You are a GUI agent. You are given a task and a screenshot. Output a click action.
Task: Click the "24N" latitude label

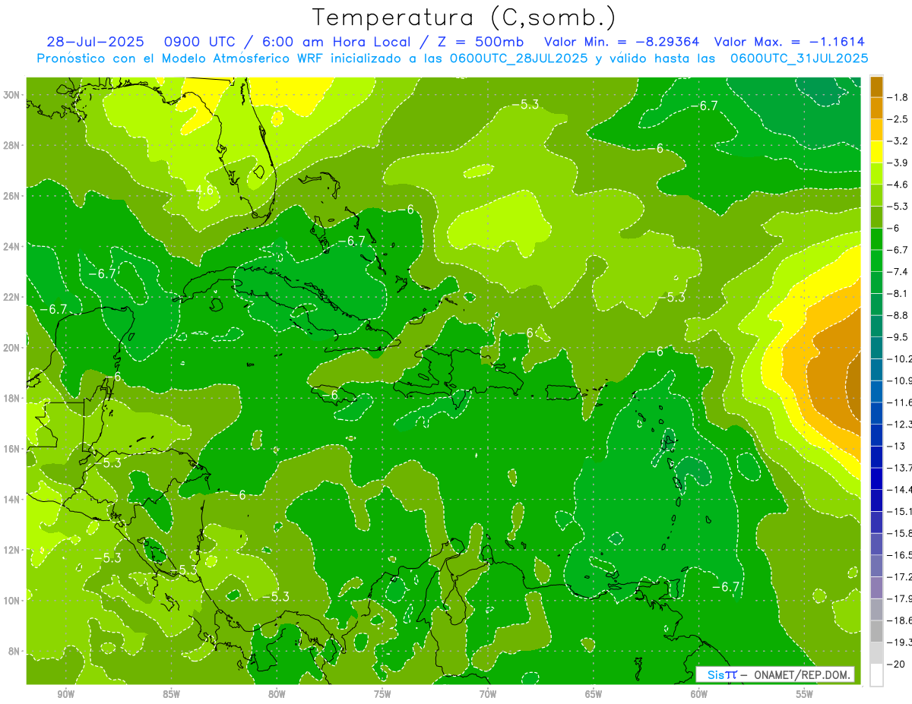point(12,246)
